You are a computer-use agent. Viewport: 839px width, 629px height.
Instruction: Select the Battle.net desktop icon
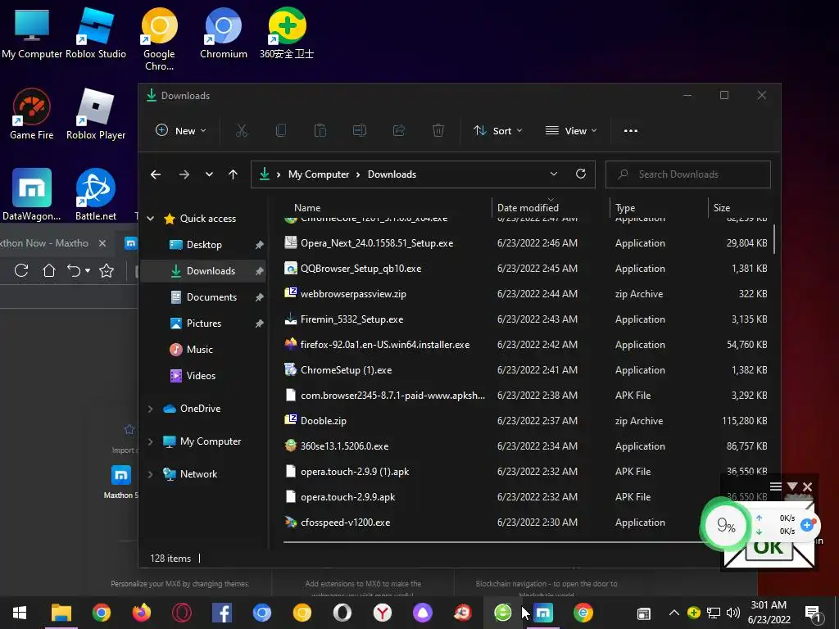pyautogui.click(x=96, y=195)
